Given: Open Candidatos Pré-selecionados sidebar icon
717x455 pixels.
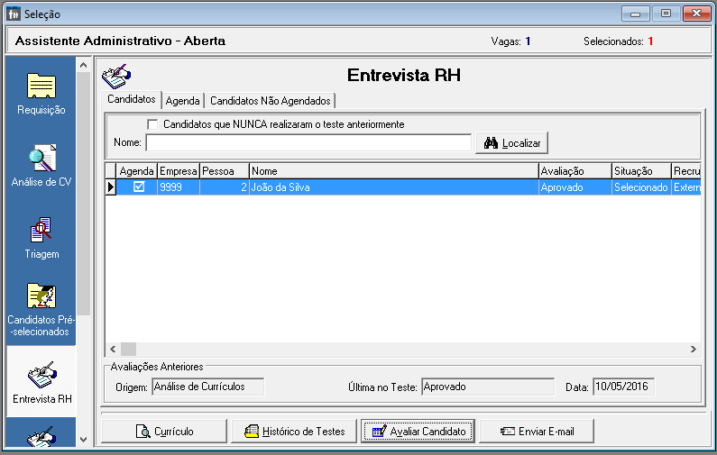Looking at the screenshot, I should coord(41,297).
